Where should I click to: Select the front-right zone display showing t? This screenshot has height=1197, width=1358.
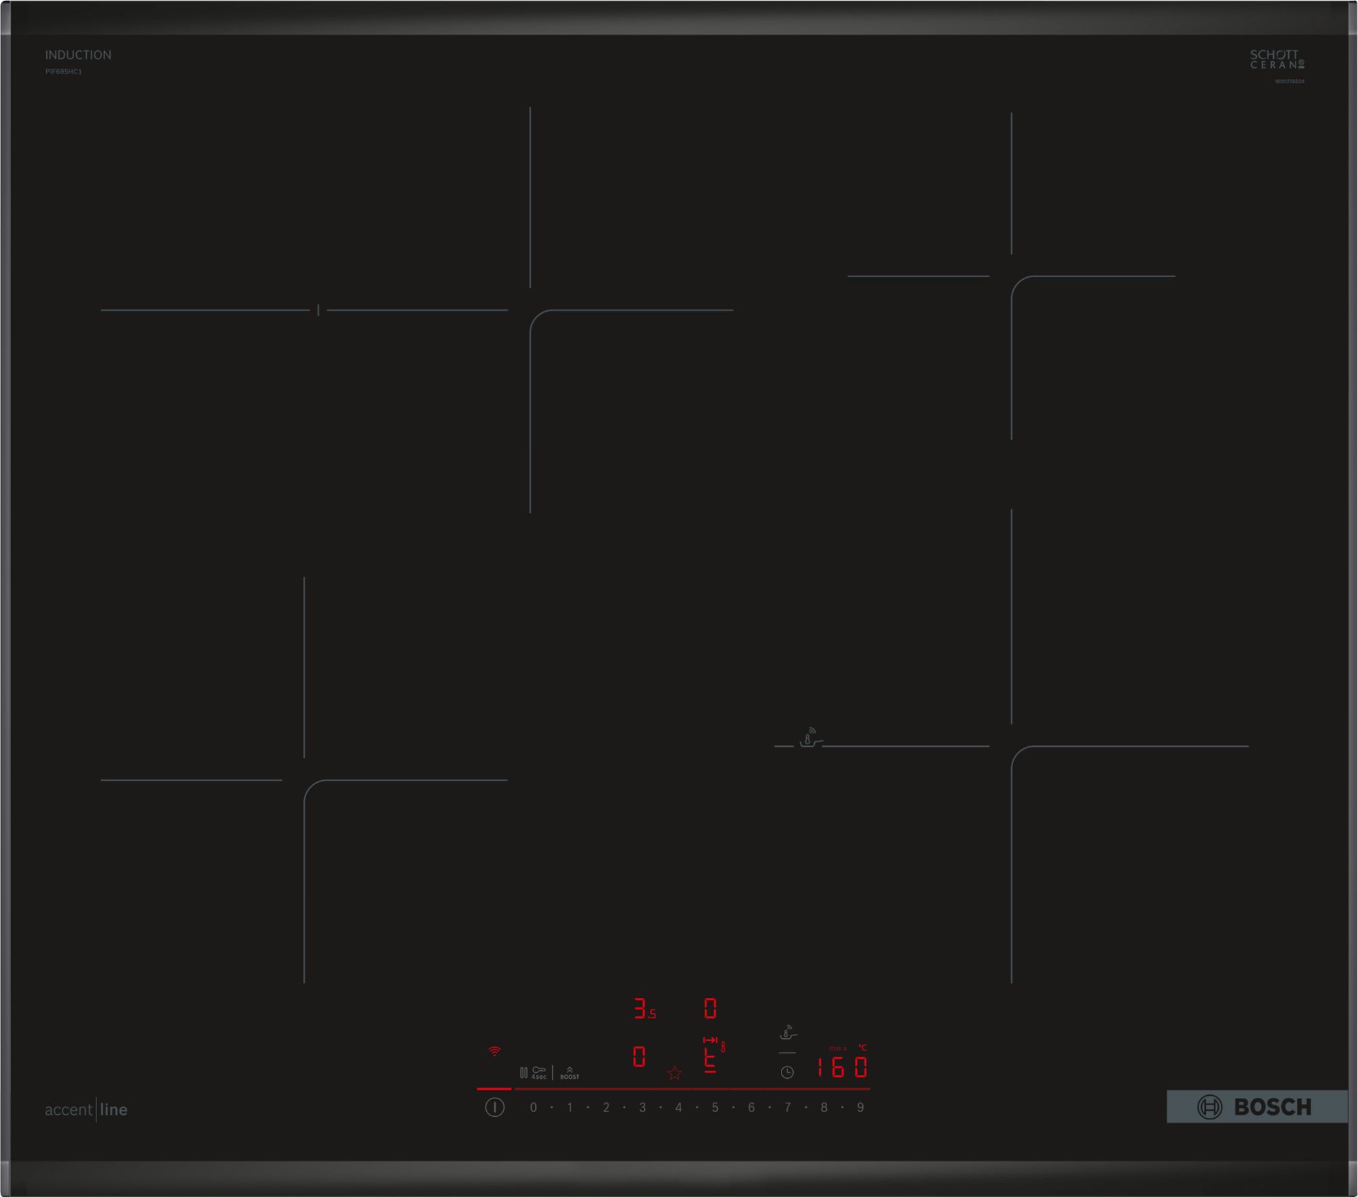[710, 1062]
